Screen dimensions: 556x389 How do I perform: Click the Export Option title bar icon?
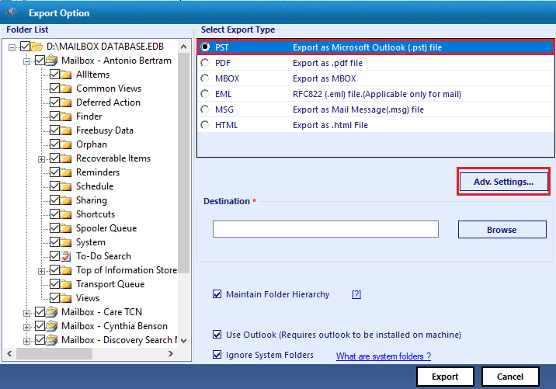tap(13, 13)
